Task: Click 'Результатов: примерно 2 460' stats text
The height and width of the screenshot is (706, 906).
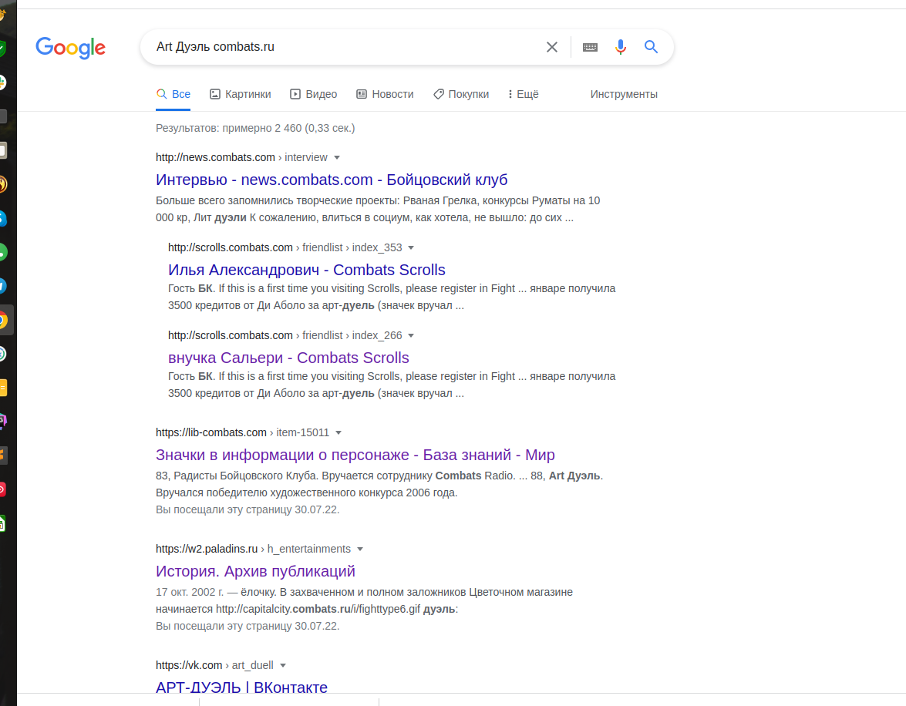Action: [255, 128]
